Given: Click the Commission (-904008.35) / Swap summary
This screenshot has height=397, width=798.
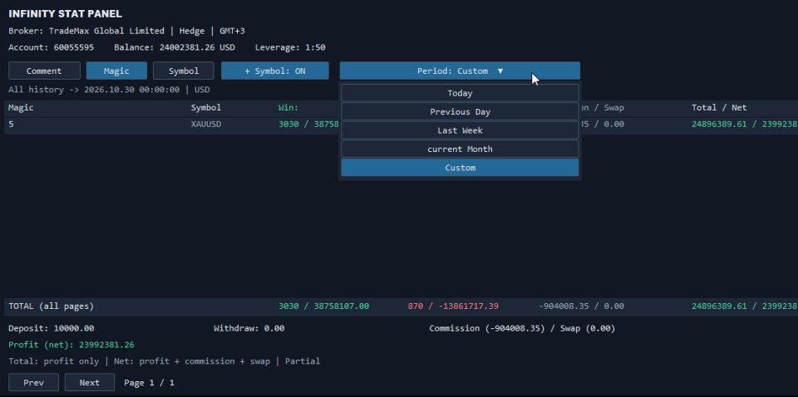Looking at the screenshot, I should [x=522, y=328].
